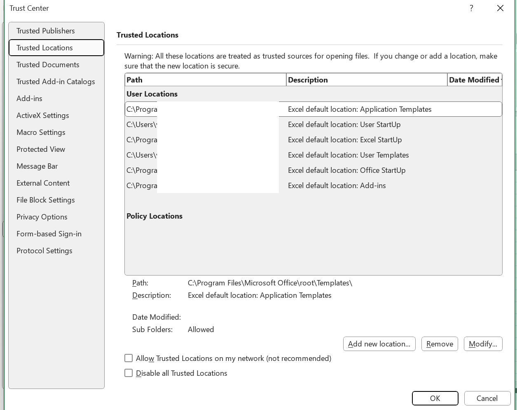Go to File Block Settings

pyautogui.click(x=56, y=200)
